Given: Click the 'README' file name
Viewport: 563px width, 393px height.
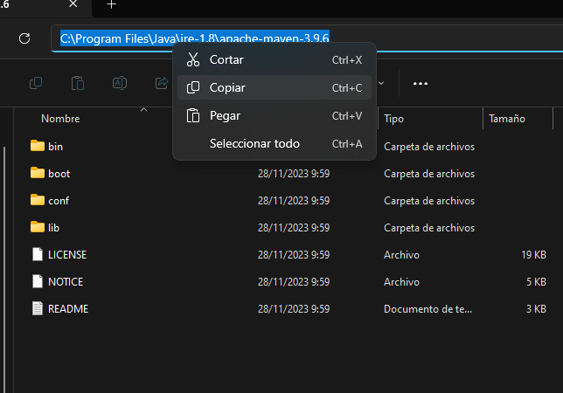Looking at the screenshot, I should 68,309.
